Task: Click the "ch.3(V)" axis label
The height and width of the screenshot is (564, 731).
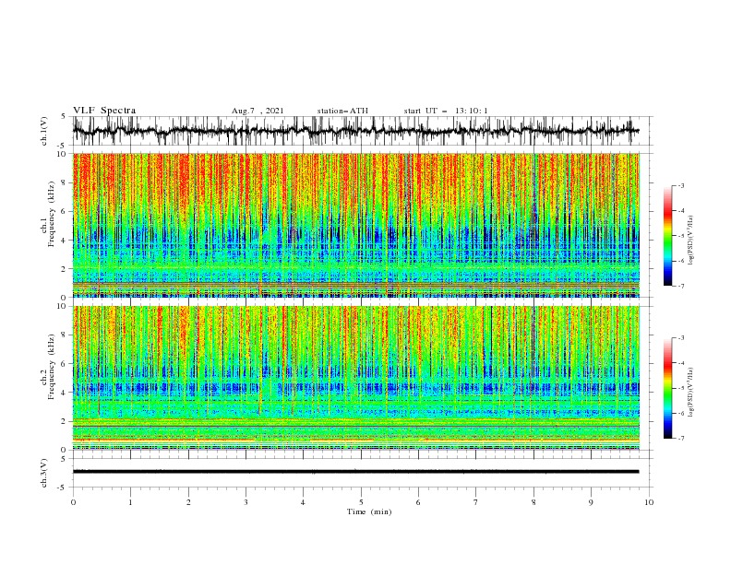Action: (x=44, y=473)
